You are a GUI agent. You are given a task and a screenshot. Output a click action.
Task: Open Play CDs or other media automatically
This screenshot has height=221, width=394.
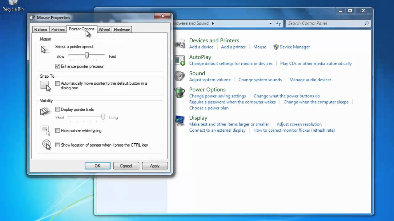(x=316, y=64)
